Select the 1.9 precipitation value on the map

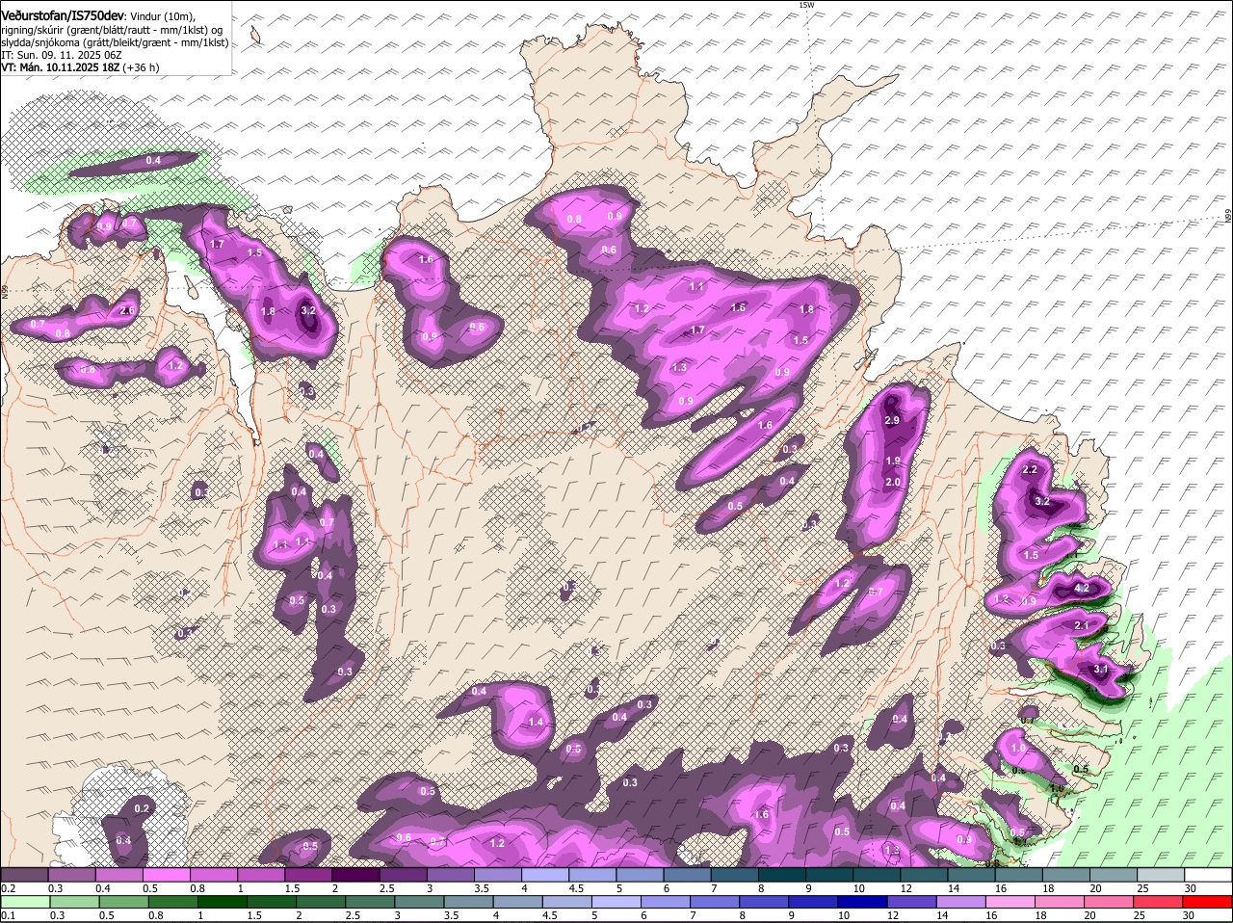(x=893, y=461)
